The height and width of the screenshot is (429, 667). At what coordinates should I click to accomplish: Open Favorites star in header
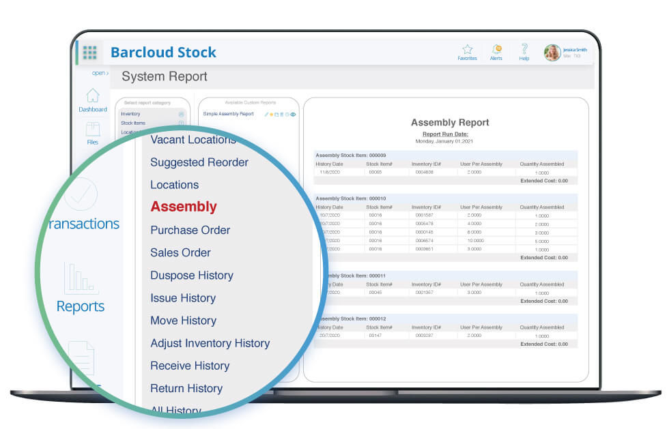click(467, 49)
